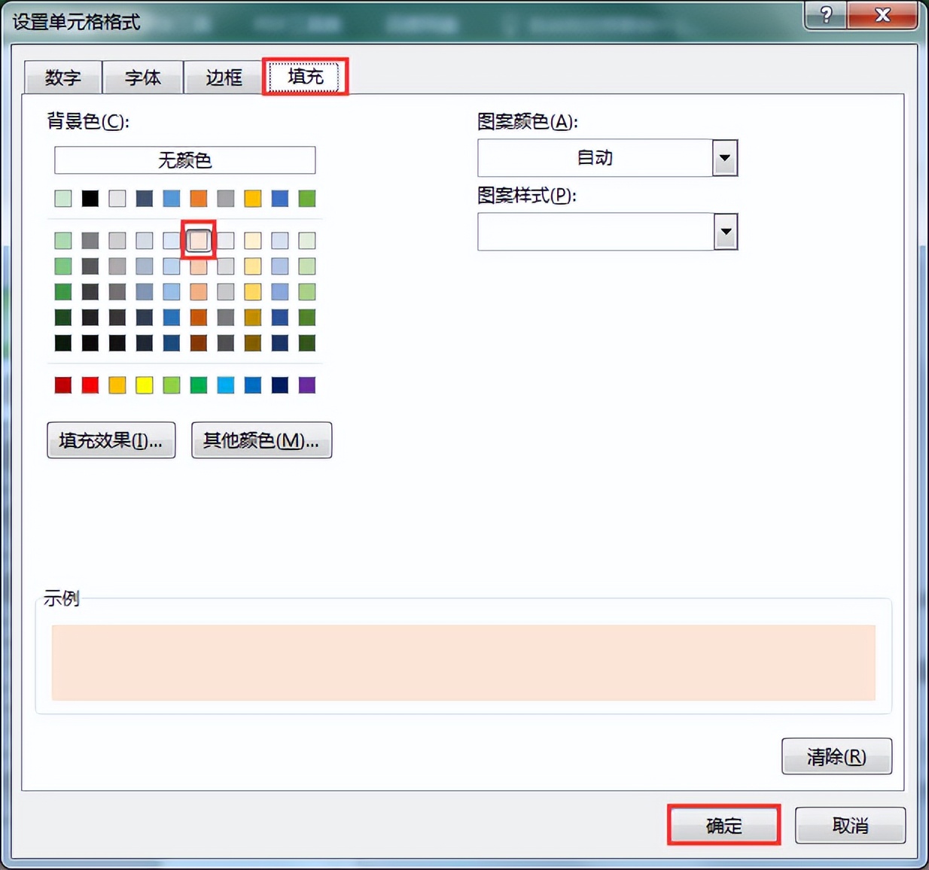Click the 清除 (Clear) button
This screenshot has width=929, height=870.
[836, 756]
